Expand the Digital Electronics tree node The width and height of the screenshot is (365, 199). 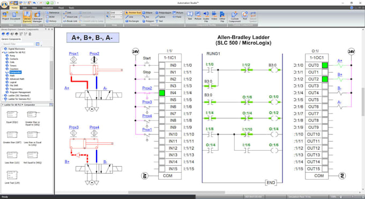(x=3, y=49)
